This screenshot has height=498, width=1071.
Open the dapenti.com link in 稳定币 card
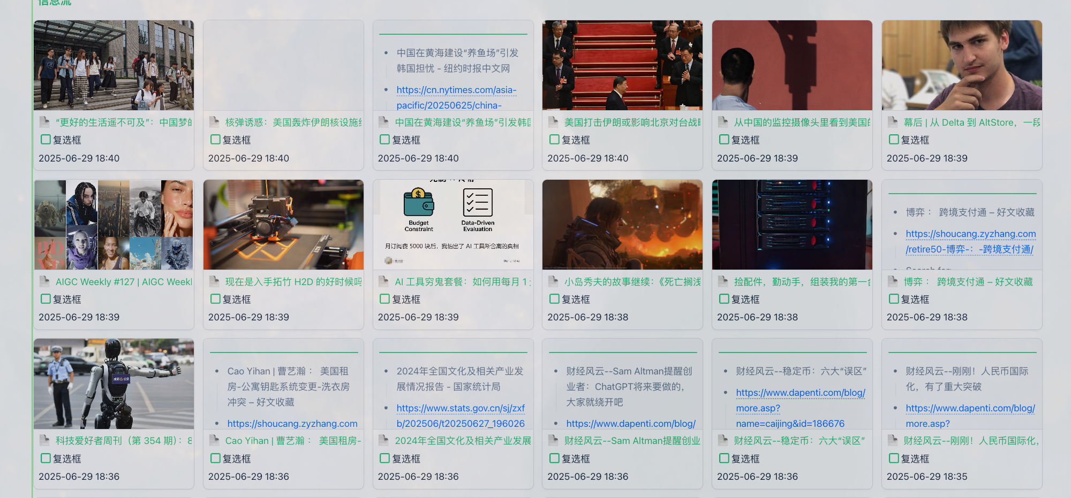click(801, 408)
